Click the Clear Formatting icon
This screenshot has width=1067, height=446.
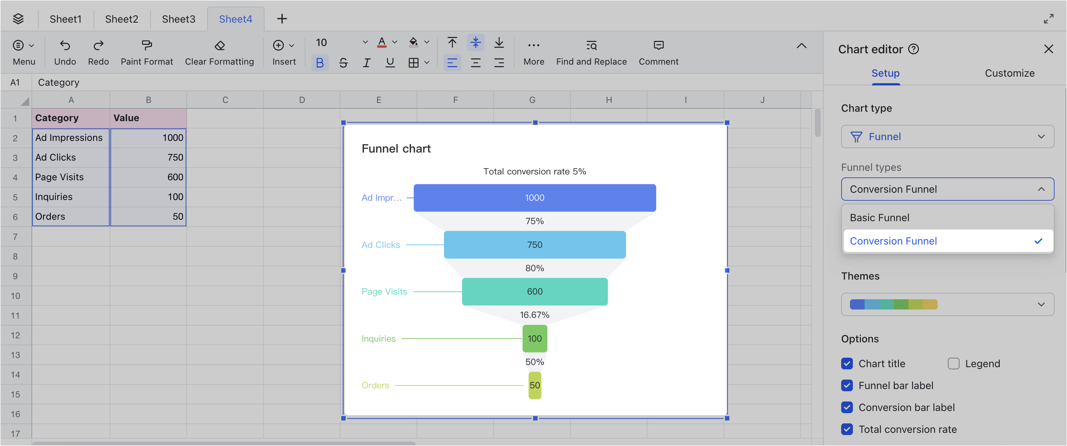tap(219, 46)
